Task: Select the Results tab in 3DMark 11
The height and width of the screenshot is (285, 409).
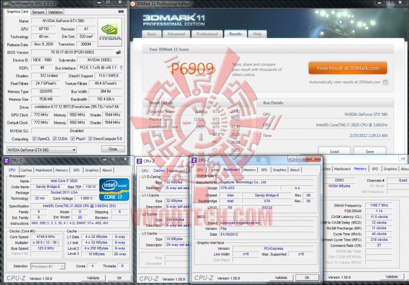Action: [x=236, y=34]
